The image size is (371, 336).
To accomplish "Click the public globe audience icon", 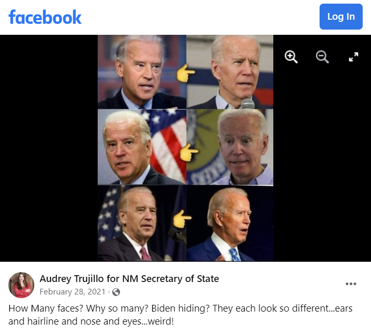I will [x=116, y=292].
